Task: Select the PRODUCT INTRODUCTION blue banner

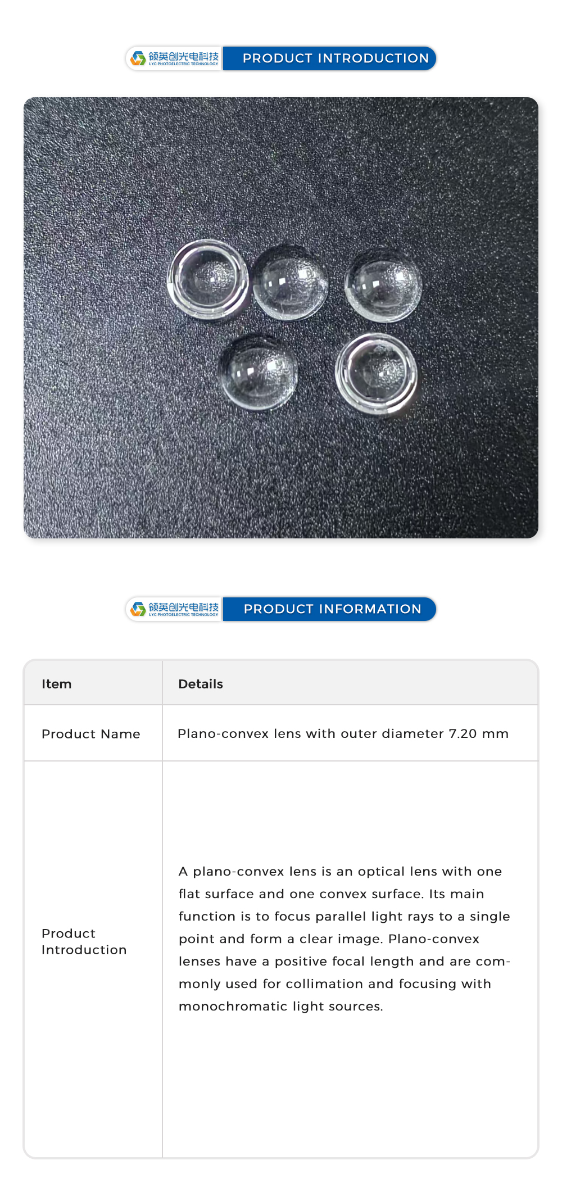Action: (x=335, y=58)
